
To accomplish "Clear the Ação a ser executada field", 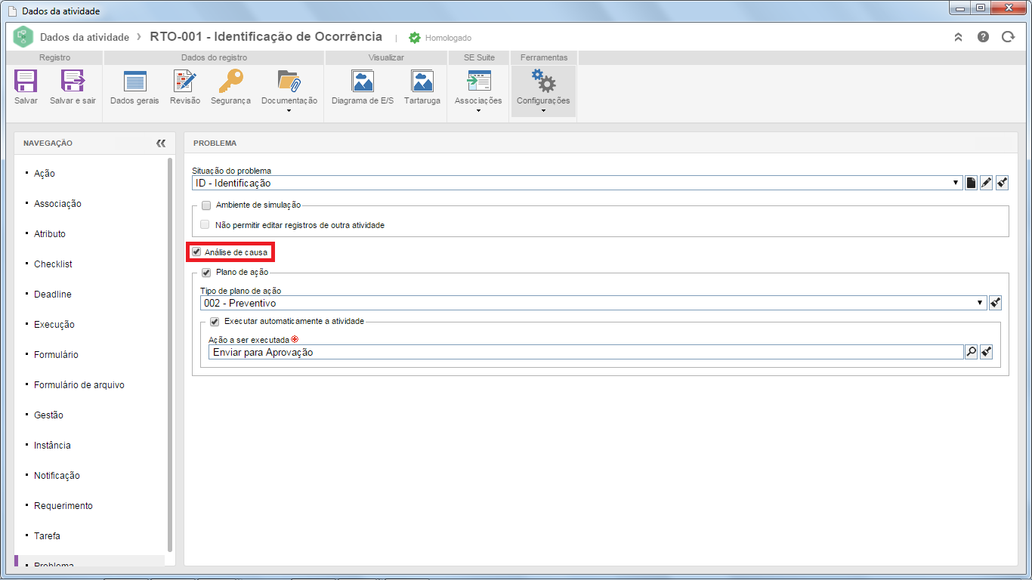I will coord(986,352).
